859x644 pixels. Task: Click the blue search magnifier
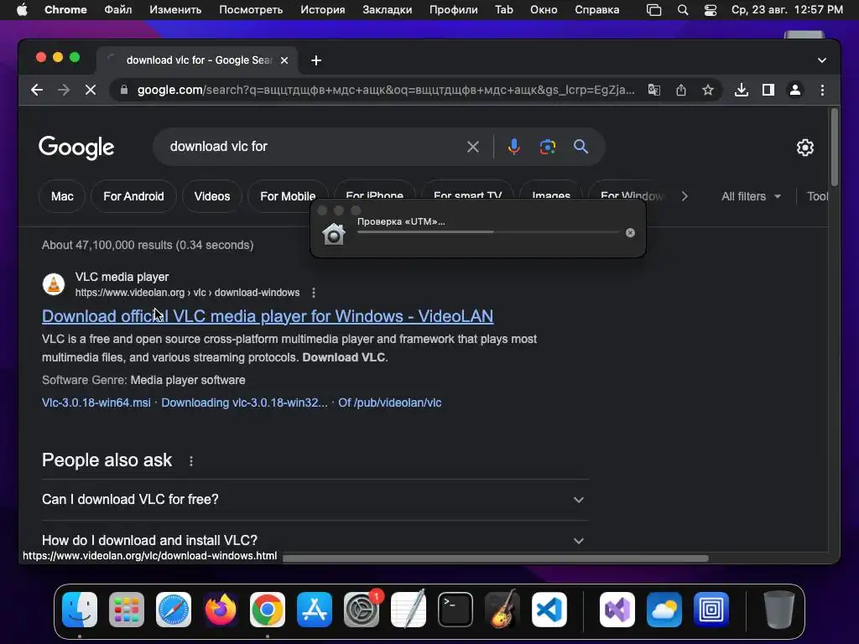[x=580, y=147]
